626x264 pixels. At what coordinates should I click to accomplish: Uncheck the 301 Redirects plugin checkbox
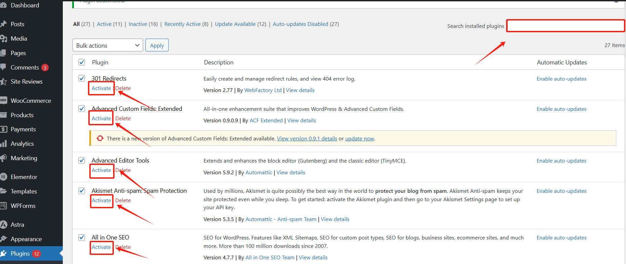pyautogui.click(x=82, y=78)
